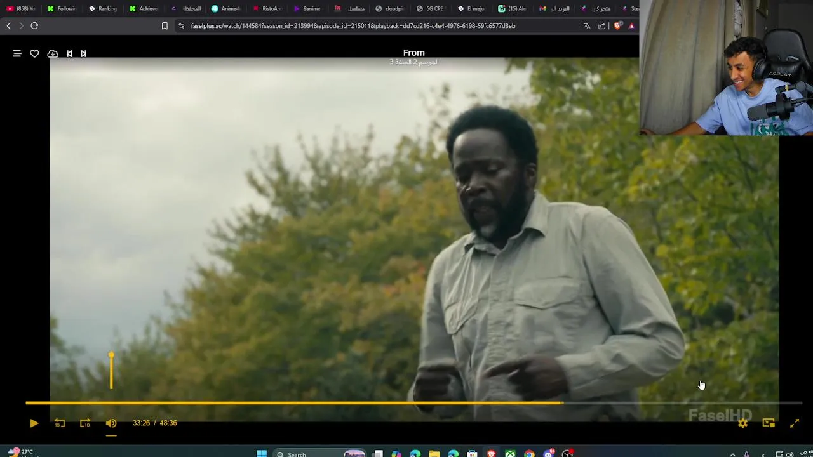Focus the faselplus.ac address bar

coord(353,26)
